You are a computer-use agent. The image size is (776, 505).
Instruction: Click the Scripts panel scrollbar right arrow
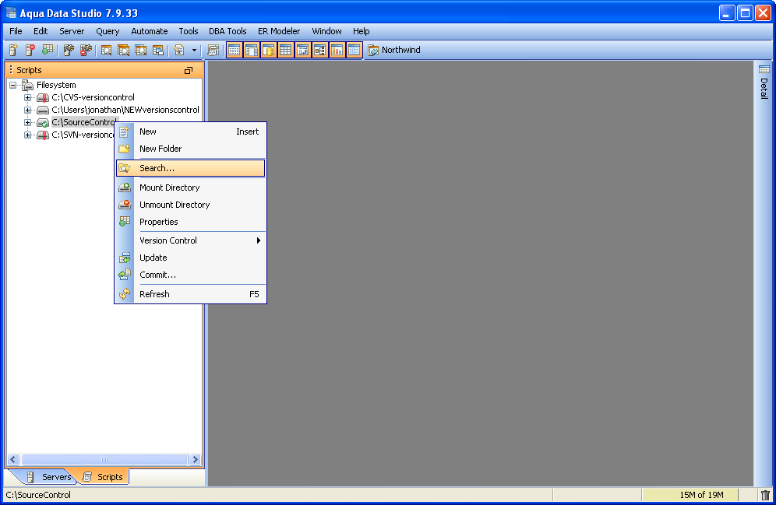tap(195, 460)
